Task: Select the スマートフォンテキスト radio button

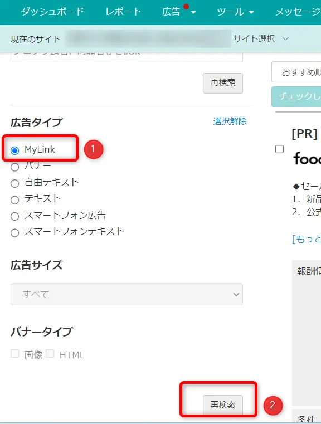Action: tap(15, 232)
